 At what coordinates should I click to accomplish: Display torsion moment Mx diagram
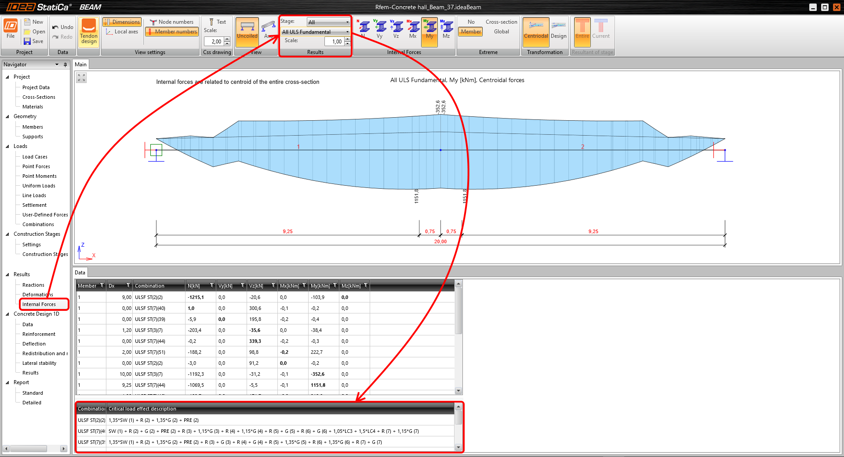[x=413, y=30]
